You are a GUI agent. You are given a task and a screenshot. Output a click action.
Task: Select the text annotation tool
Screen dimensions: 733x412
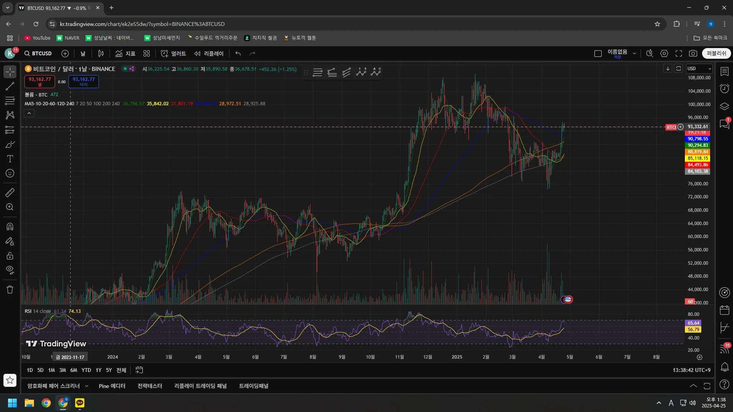coord(10,159)
